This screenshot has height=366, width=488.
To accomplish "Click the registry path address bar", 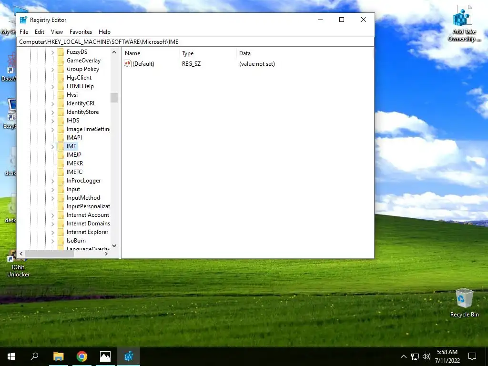I will tap(195, 42).
